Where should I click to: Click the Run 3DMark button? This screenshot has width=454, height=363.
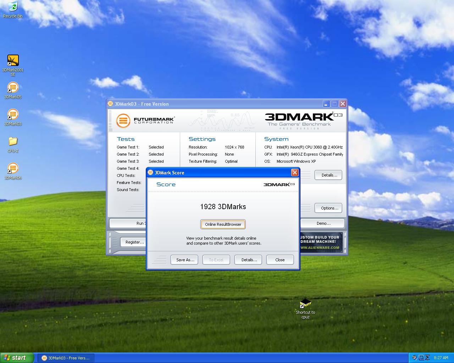tap(128, 223)
